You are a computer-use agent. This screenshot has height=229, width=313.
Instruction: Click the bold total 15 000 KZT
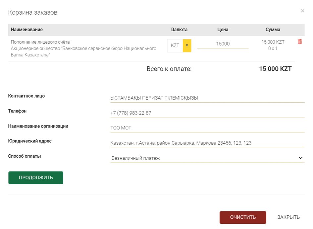(275, 69)
